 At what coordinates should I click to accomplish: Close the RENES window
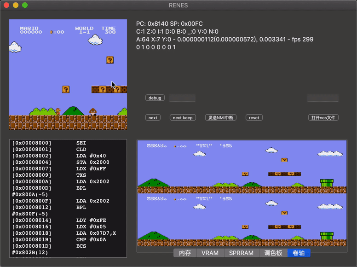coord(6,5)
